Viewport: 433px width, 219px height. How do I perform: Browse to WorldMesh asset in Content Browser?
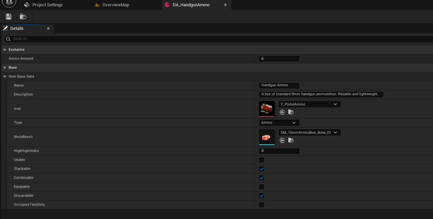click(290, 140)
